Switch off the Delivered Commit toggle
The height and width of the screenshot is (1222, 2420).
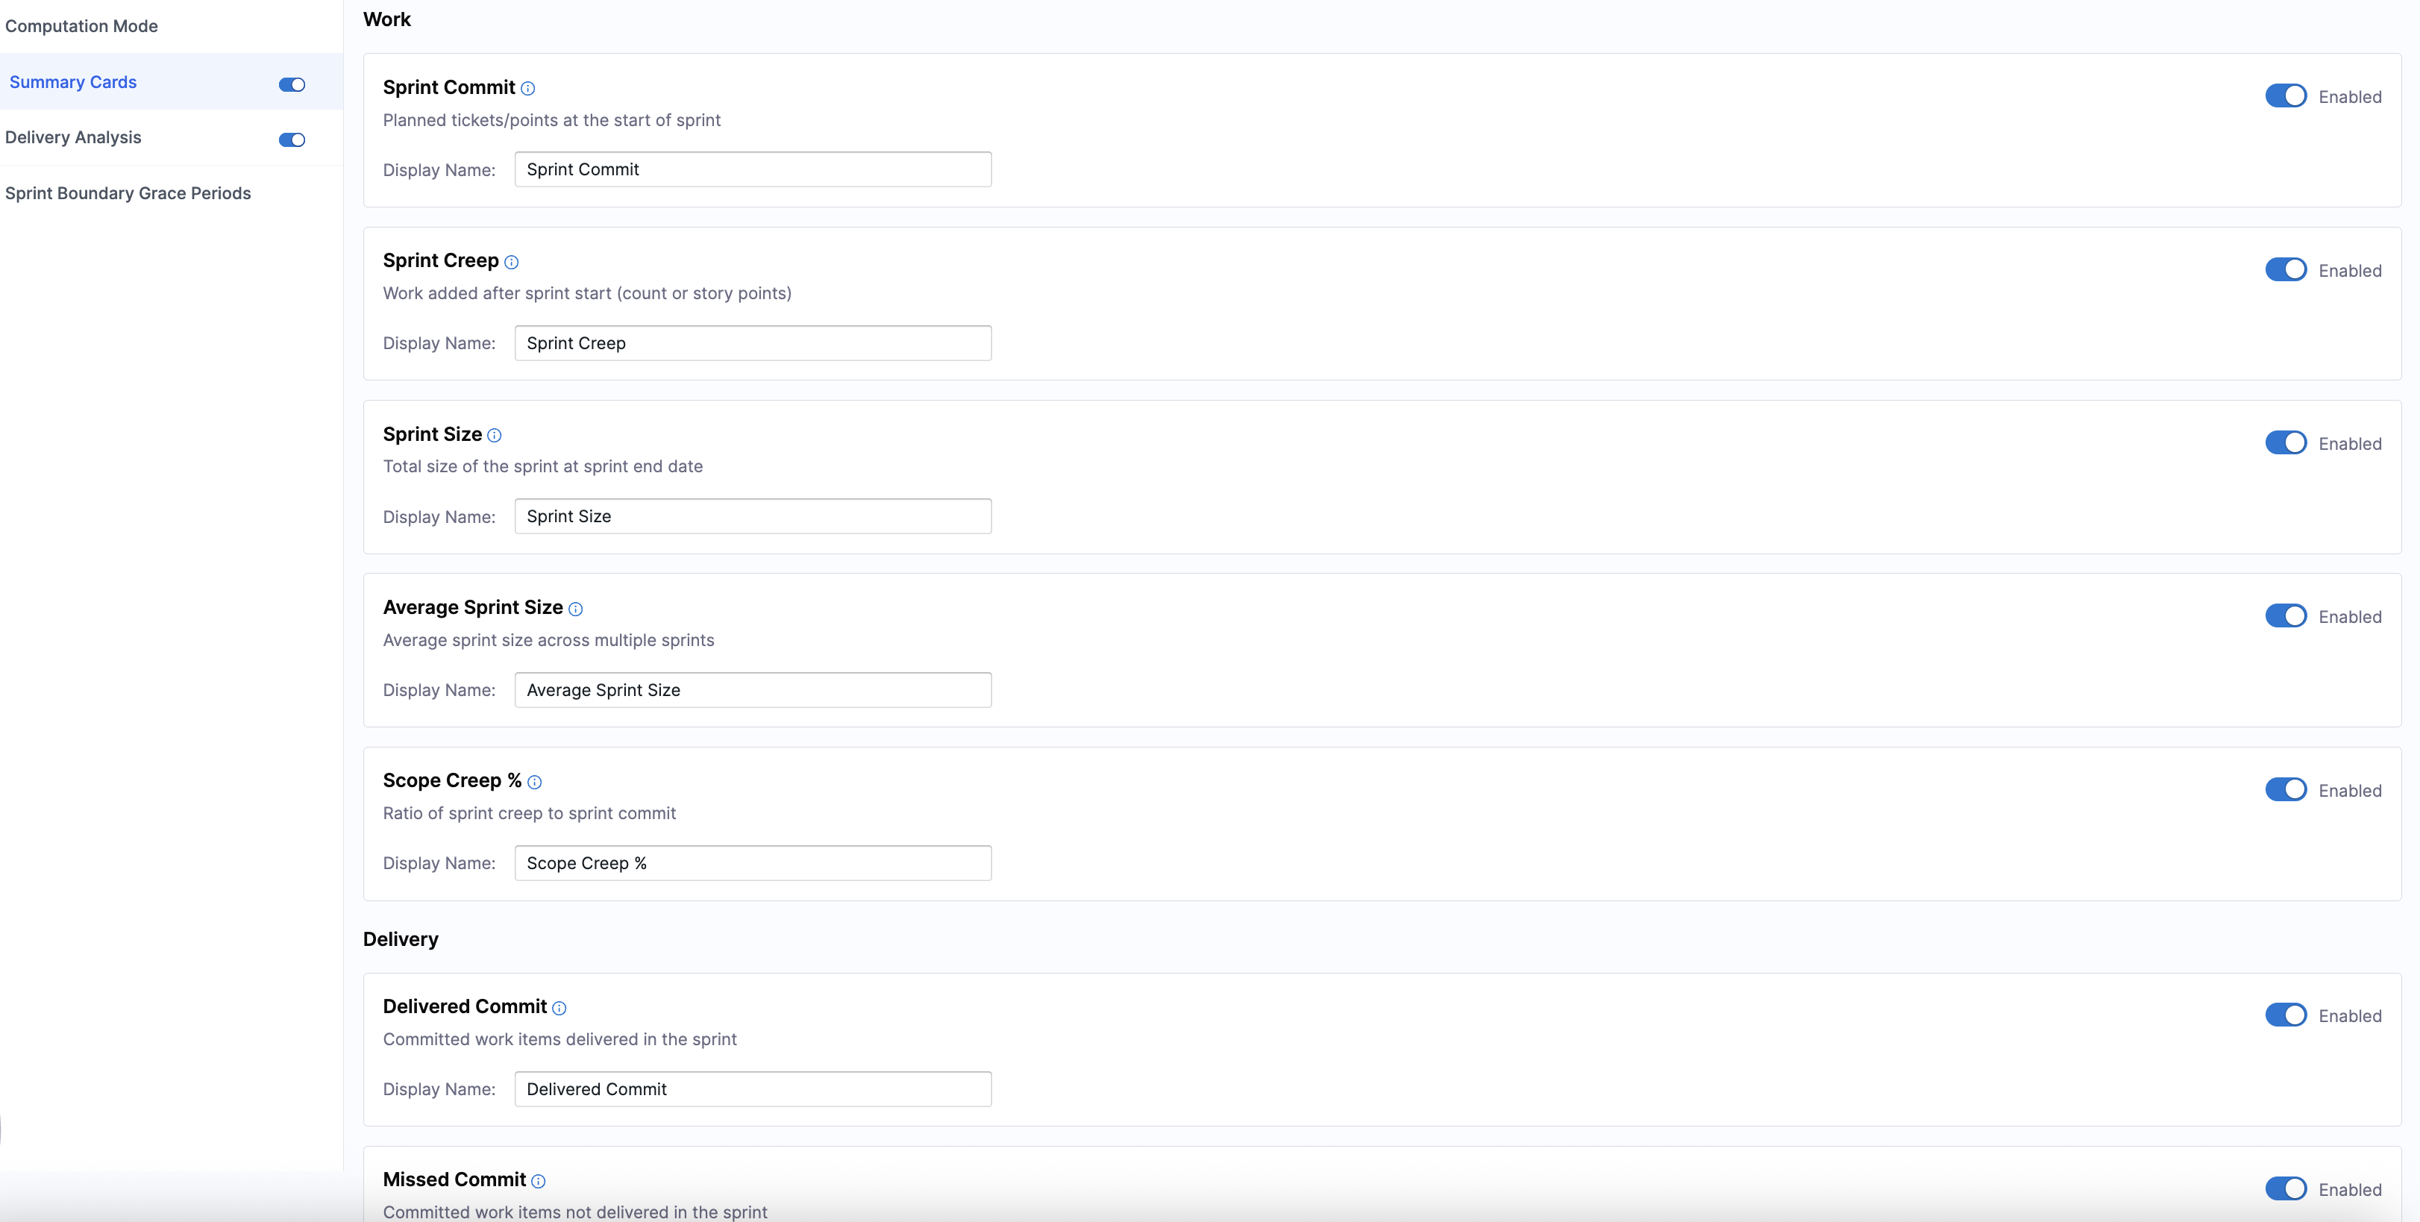pos(2285,1015)
